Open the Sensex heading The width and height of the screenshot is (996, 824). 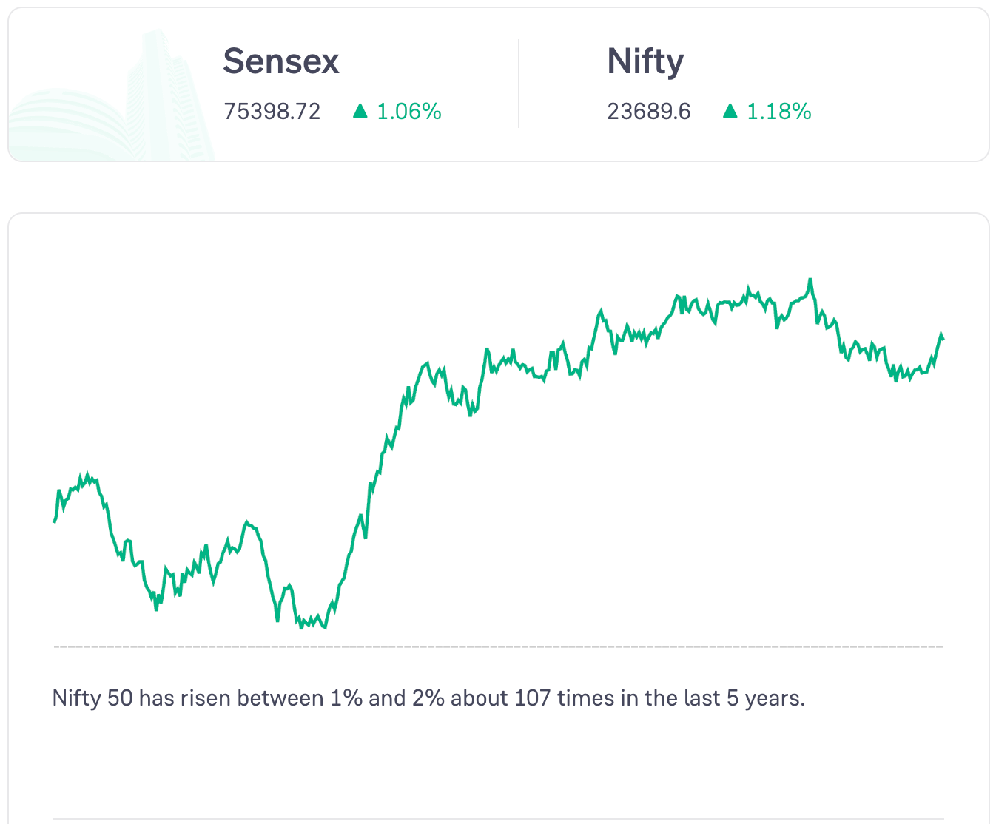tap(281, 61)
